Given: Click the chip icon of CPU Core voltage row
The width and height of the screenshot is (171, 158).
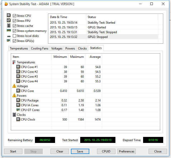Looking at the screenshot, I should tap(18, 91).
